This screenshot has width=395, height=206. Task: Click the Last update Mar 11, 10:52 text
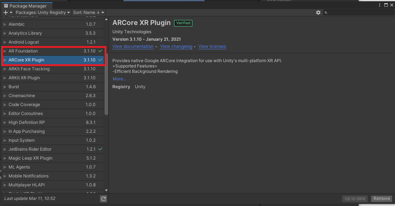pyautogui.click(x=30, y=199)
